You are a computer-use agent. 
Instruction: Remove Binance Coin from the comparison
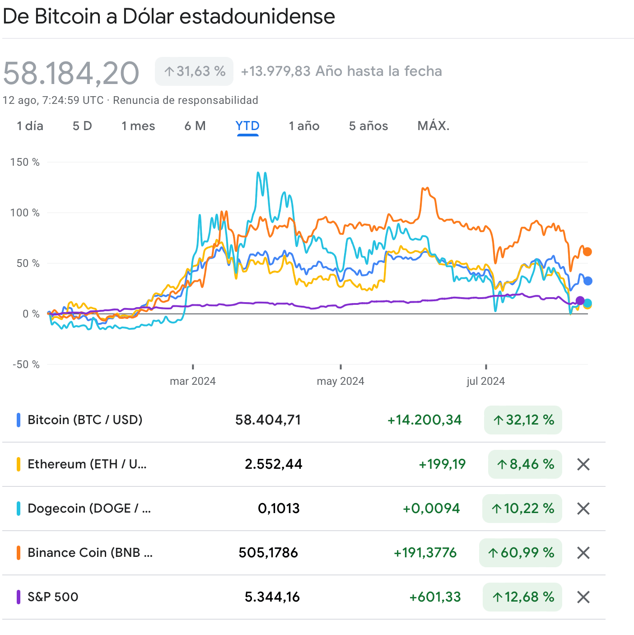[x=583, y=553]
